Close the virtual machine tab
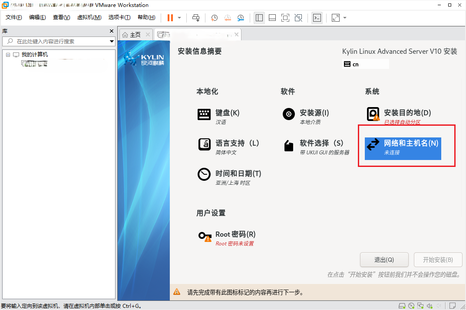Viewport: 466px width, 310px height. tap(237, 34)
